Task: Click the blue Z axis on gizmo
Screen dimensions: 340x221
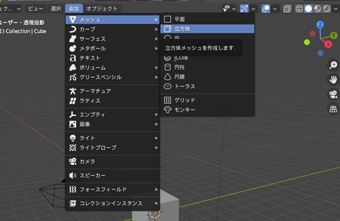Action: tap(320, 25)
